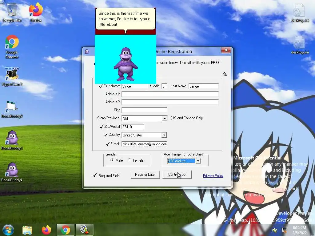Click the paper airplane icon in the registration dialog
Image resolution: width=315 pixels, height=236 pixels.
point(225,74)
